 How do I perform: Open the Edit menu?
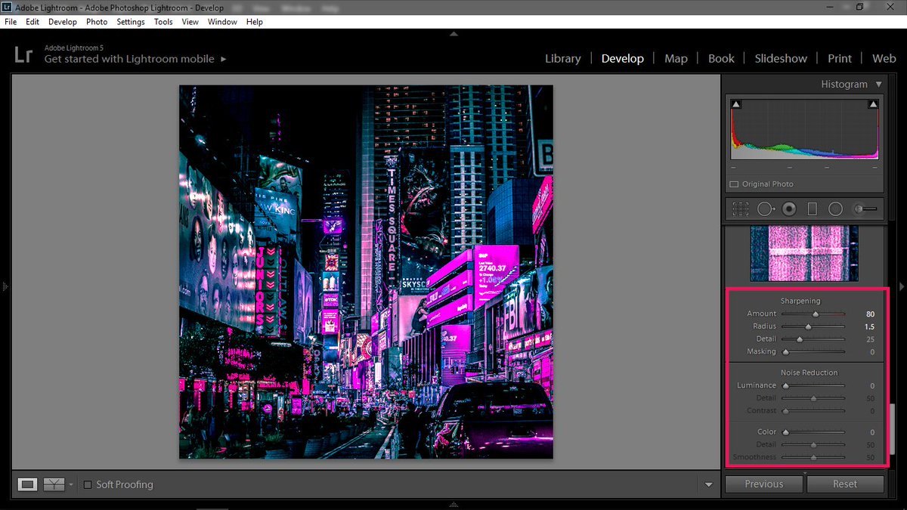[33, 22]
